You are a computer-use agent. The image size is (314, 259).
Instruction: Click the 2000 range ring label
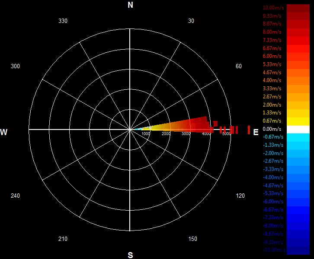pos(166,134)
